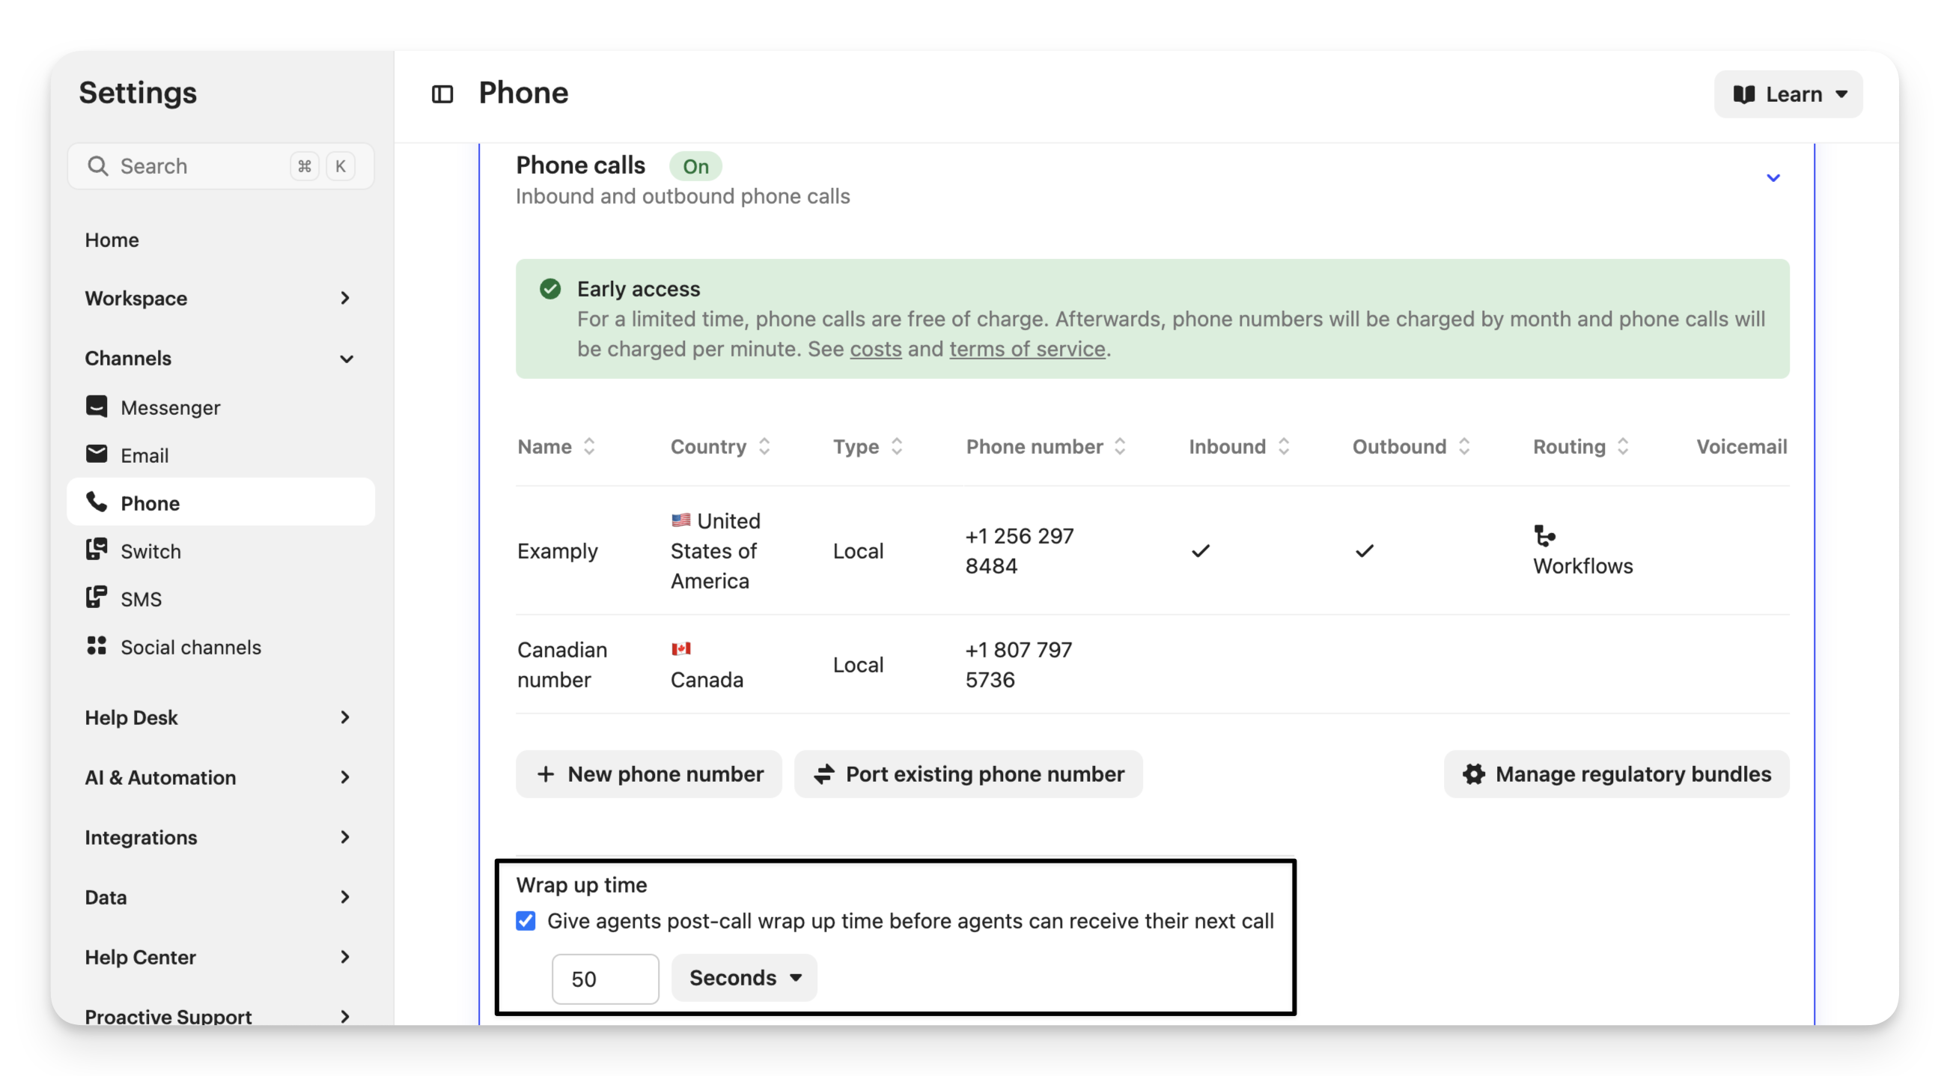Open Switch channel settings

(220, 550)
